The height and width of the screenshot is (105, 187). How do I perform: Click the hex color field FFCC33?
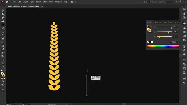174,42
